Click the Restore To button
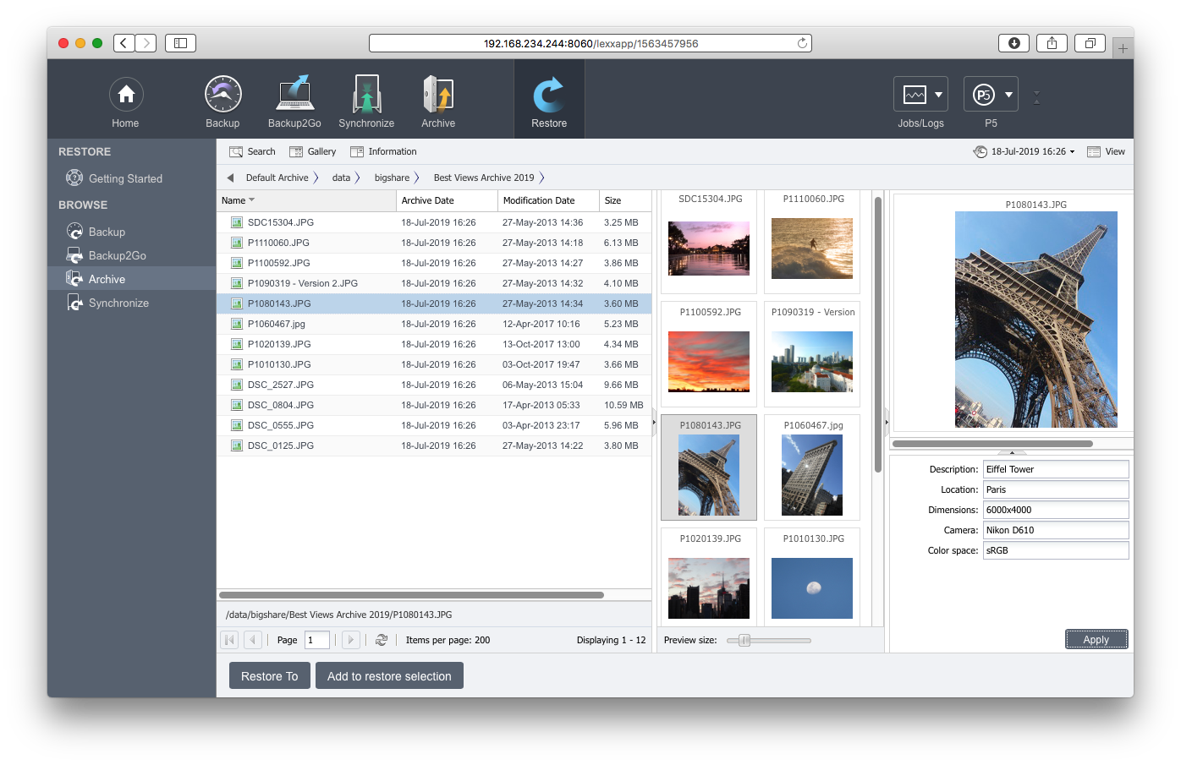1181x765 pixels. (269, 675)
